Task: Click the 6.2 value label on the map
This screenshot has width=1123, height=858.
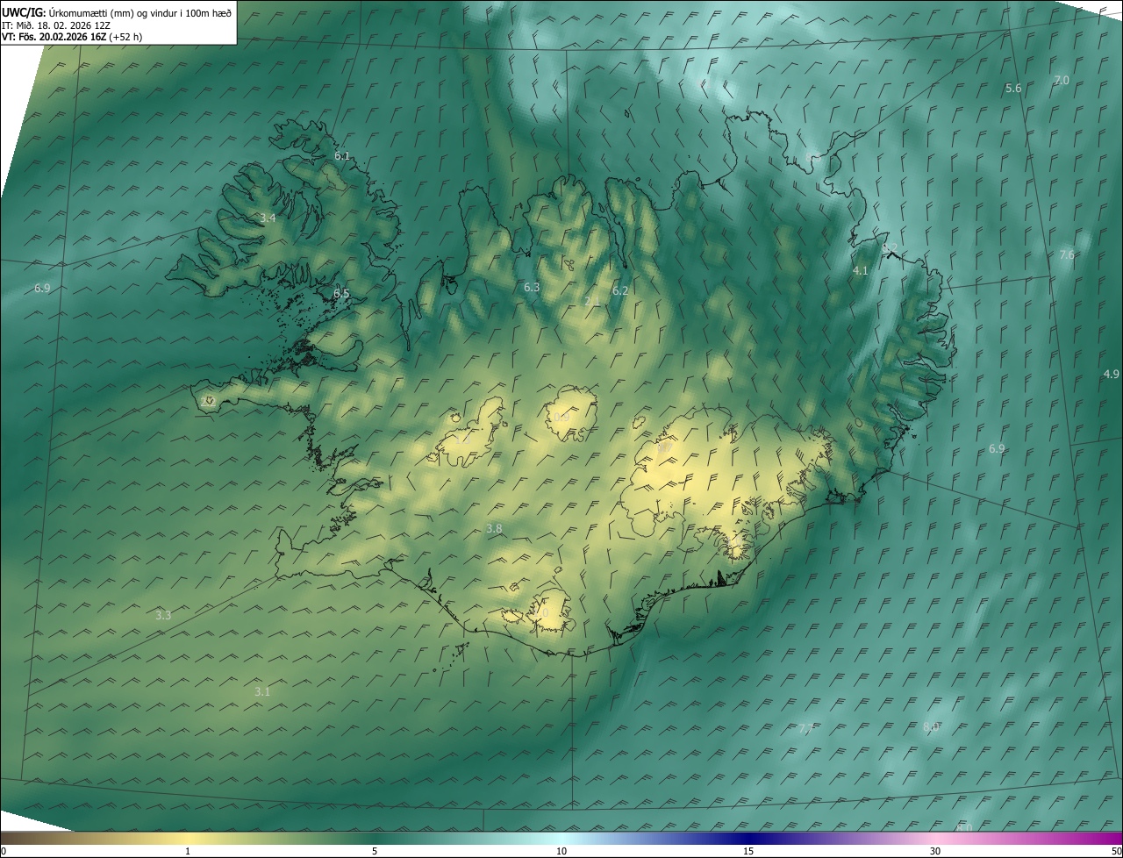Action: pyautogui.click(x=620, y=290)
